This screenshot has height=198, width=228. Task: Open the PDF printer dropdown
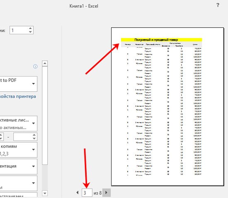pos(19,84)
